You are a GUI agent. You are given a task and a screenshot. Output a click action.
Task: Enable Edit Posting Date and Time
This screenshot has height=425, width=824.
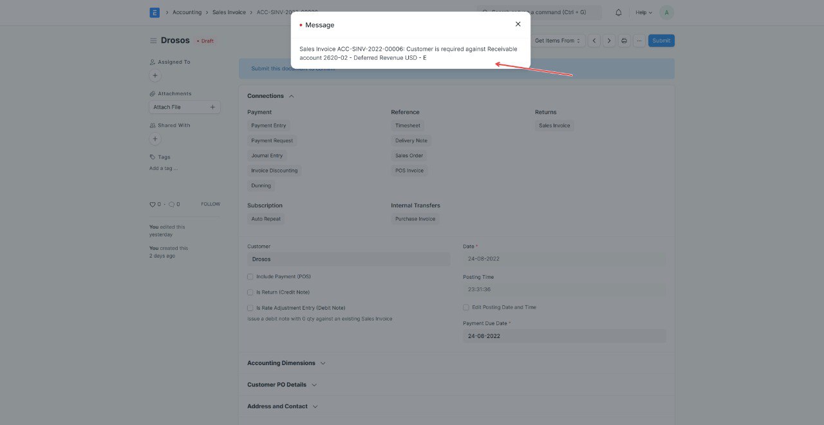click(465, 307)
